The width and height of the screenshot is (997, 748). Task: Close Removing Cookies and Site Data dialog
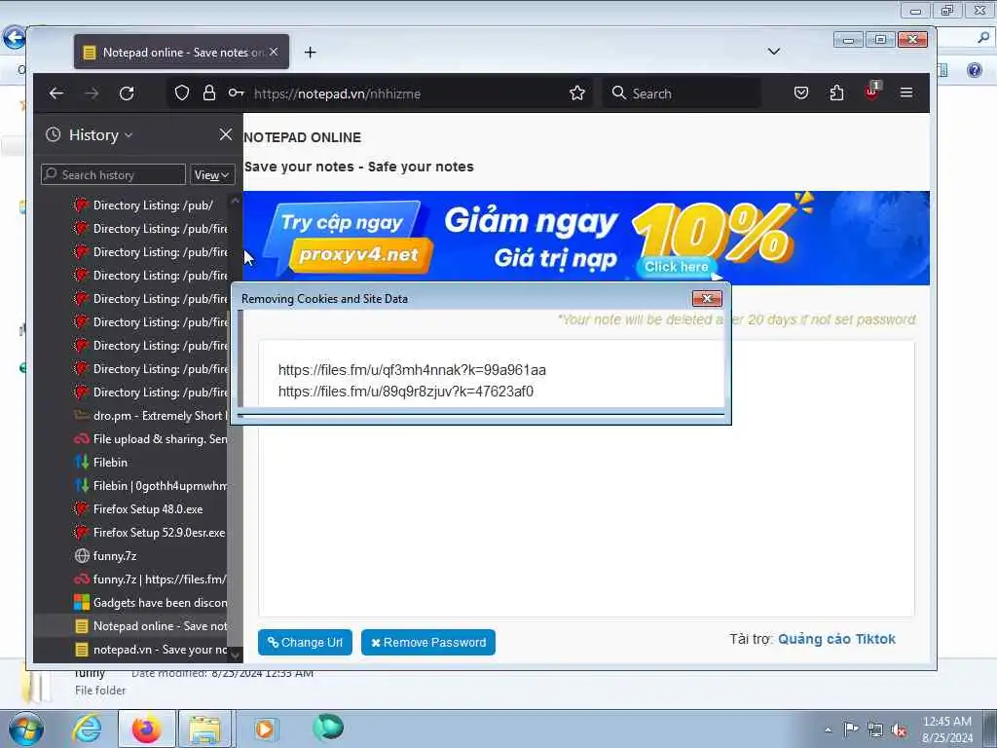[x=707, y=298]
